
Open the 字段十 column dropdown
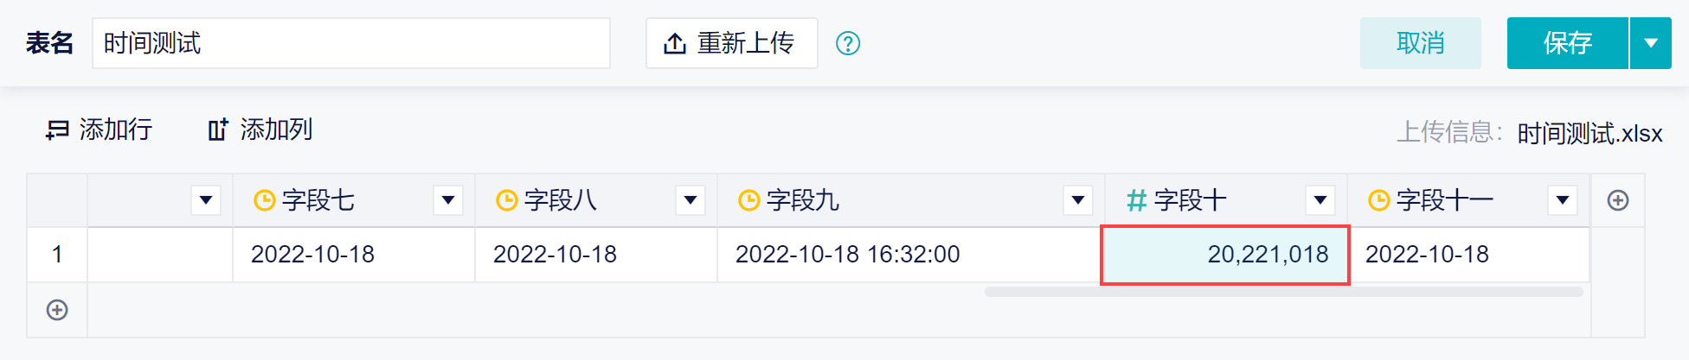1320,200
